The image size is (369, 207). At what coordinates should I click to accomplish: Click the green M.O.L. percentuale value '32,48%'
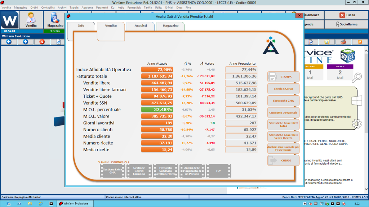click(x=157, y=110)
